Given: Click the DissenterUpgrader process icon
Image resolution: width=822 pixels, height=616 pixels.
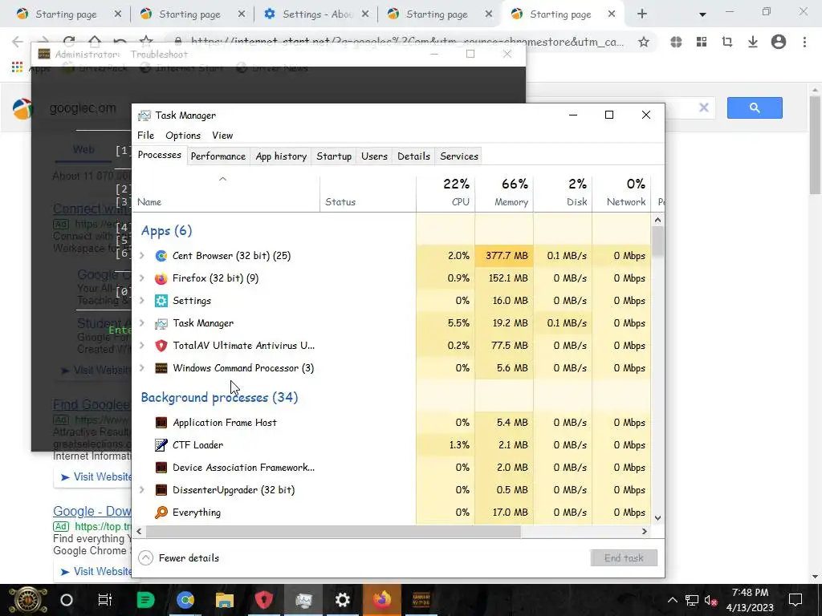Looking at the screenshot, I should [161, 490].
